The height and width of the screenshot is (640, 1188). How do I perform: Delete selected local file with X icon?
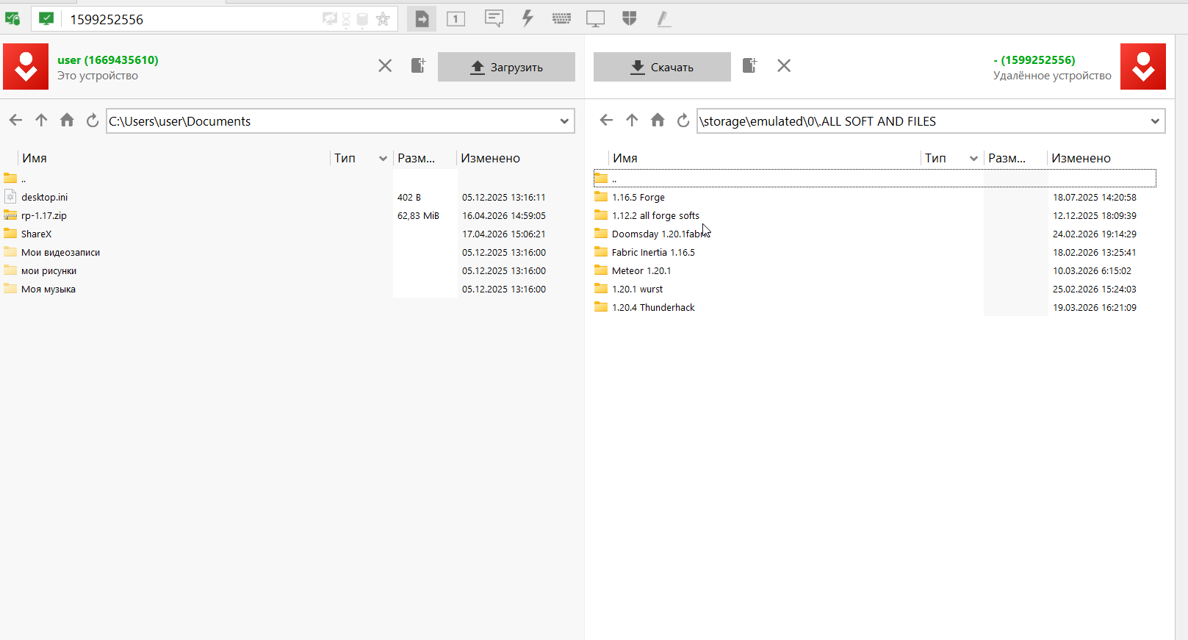coord(385,66)
